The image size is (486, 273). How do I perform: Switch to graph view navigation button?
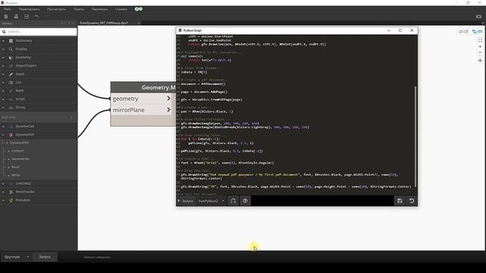click(477, 31)
